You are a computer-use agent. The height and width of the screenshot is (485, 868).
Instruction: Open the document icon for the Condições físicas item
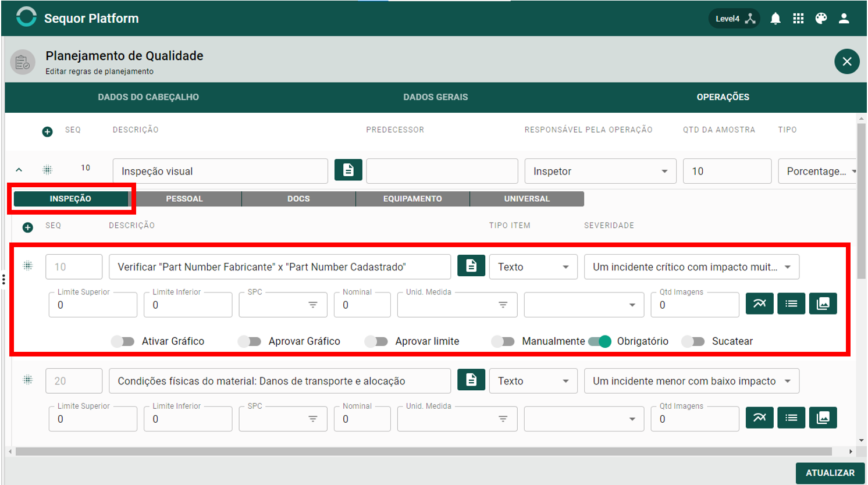pyautogui.click(x=471, y=380)
